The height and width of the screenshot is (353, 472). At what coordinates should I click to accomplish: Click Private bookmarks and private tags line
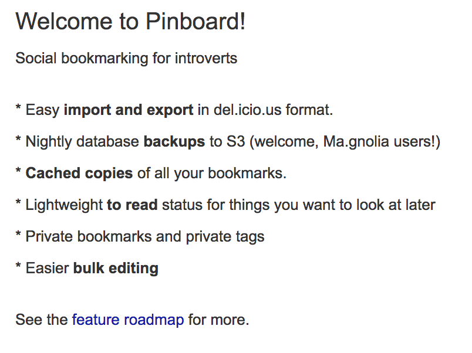[145, 237]
